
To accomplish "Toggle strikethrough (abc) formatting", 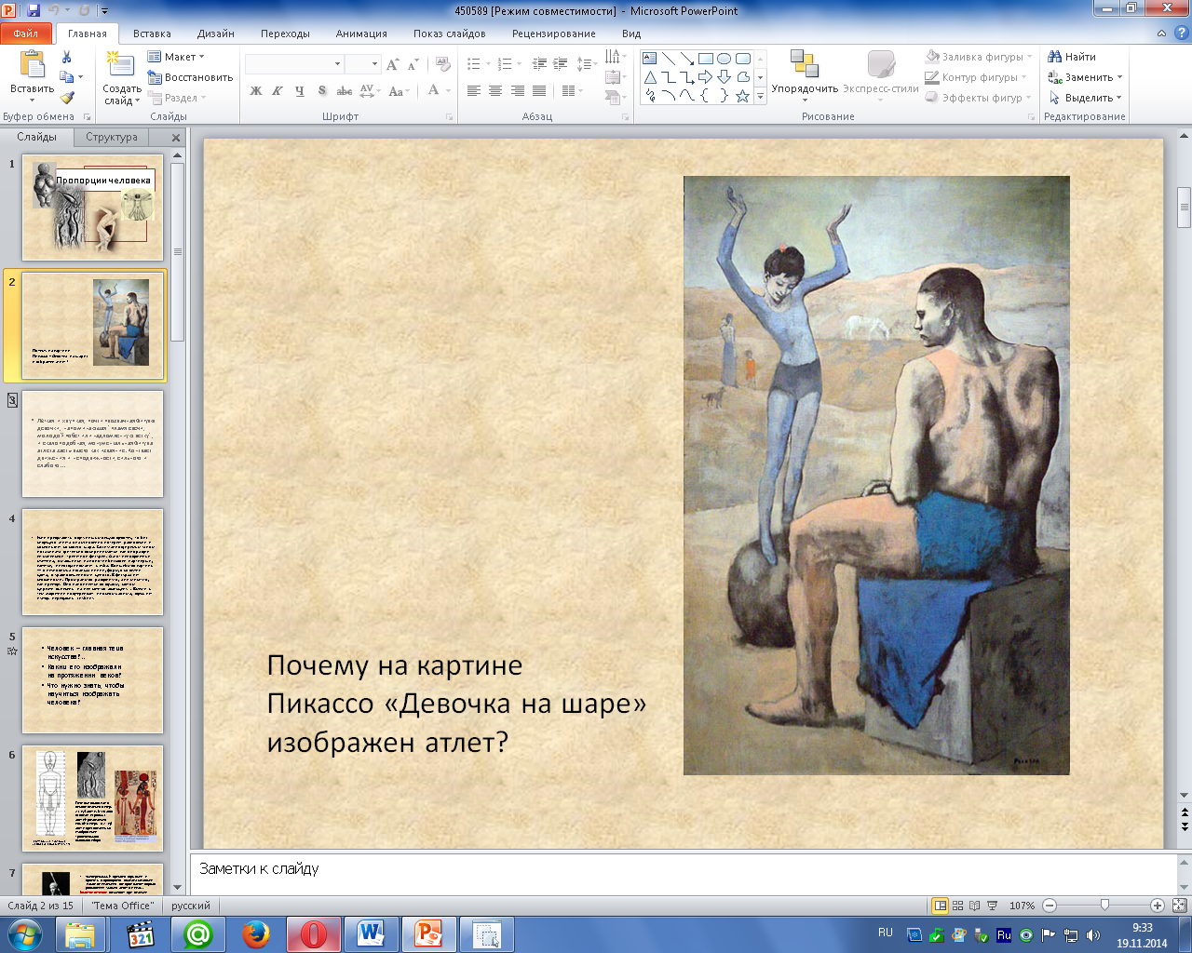I will click(x=345, y=91).
